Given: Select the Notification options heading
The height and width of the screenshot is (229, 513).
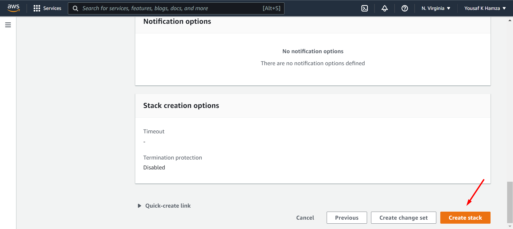Looking at the screenshot, I should tap(177, 21).
